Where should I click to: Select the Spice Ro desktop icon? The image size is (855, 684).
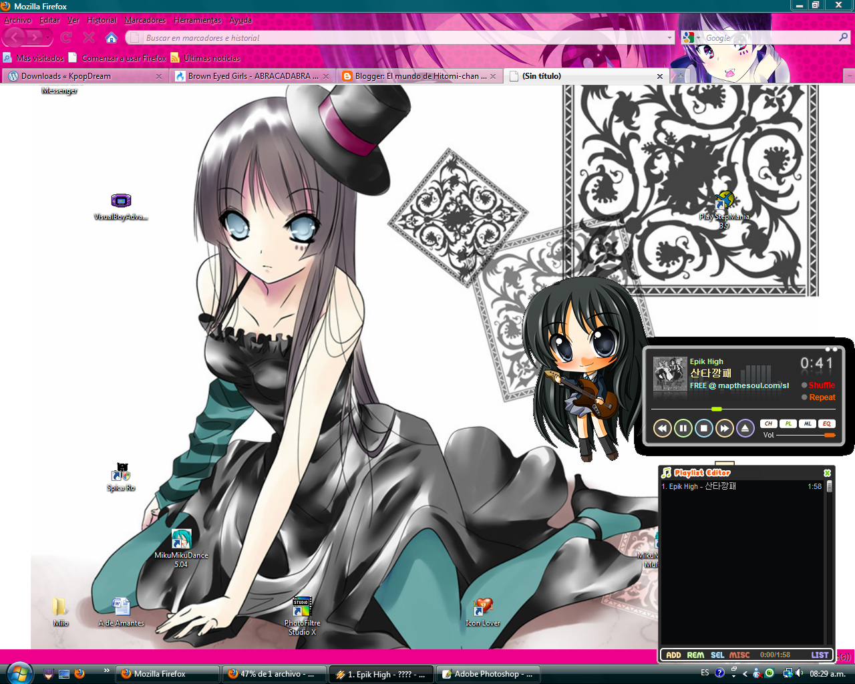pyautogui.click(x=121, y=478)
